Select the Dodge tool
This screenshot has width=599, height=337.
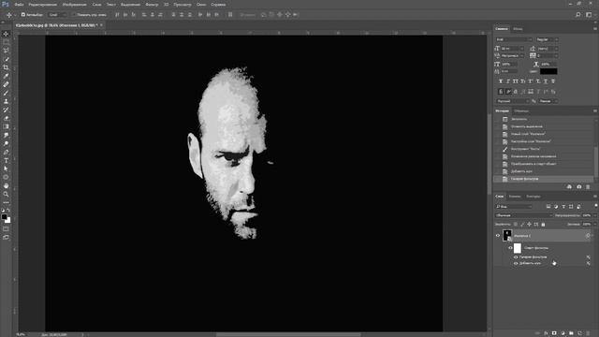[x=6, y=143]
